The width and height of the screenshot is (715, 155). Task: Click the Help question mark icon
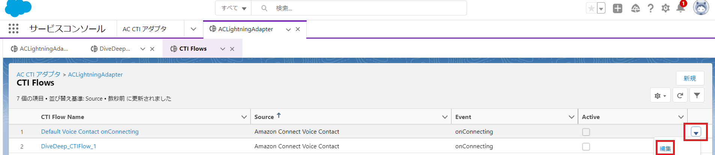650,8
